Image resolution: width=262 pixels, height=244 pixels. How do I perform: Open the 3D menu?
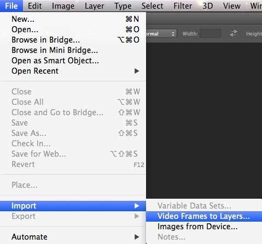pyautogui.click(x=208, y=6)
